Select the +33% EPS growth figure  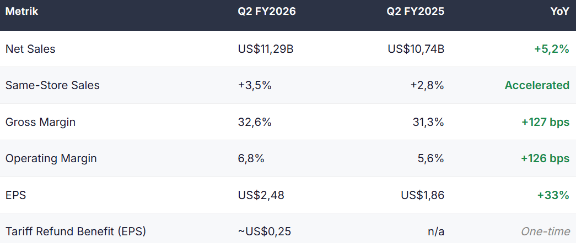pyautogui.click(x=553, y=195)
